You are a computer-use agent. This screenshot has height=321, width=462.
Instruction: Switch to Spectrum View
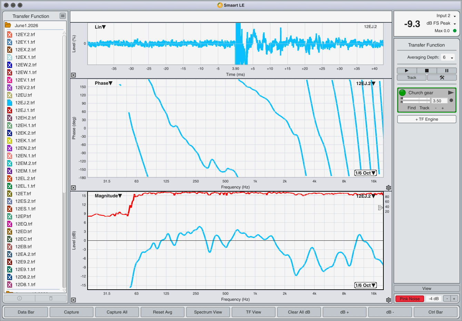tap(208, 312)
